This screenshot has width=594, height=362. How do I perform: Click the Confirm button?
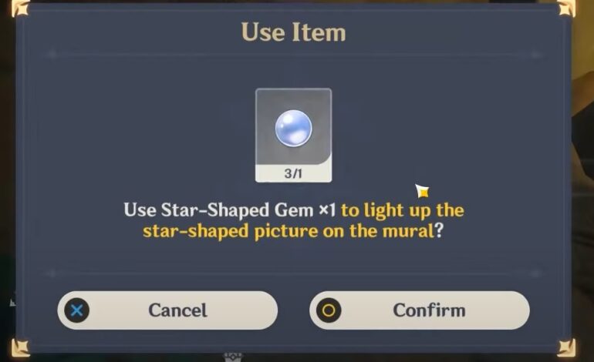(420, 310)
